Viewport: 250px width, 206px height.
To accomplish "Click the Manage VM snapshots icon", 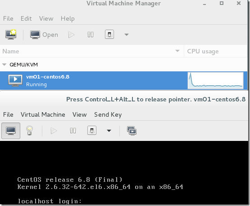I will (132, 131).
